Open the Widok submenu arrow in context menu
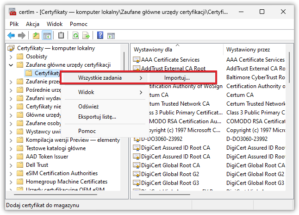The height and width of the screenshot is (215, 299). point(141,92)
